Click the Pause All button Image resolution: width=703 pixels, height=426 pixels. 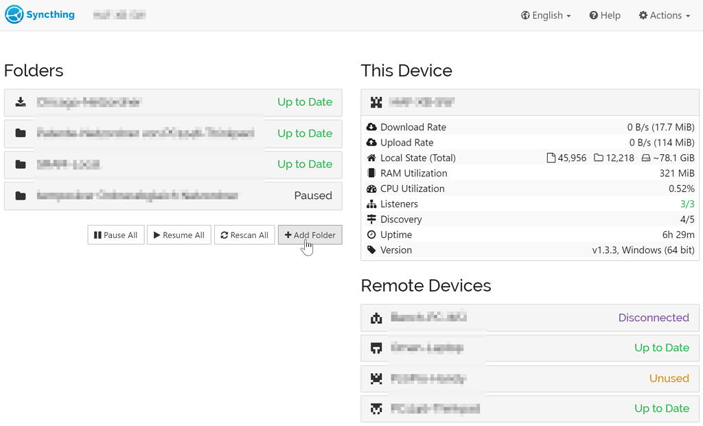pyautogui.click(x=115, y=235)
